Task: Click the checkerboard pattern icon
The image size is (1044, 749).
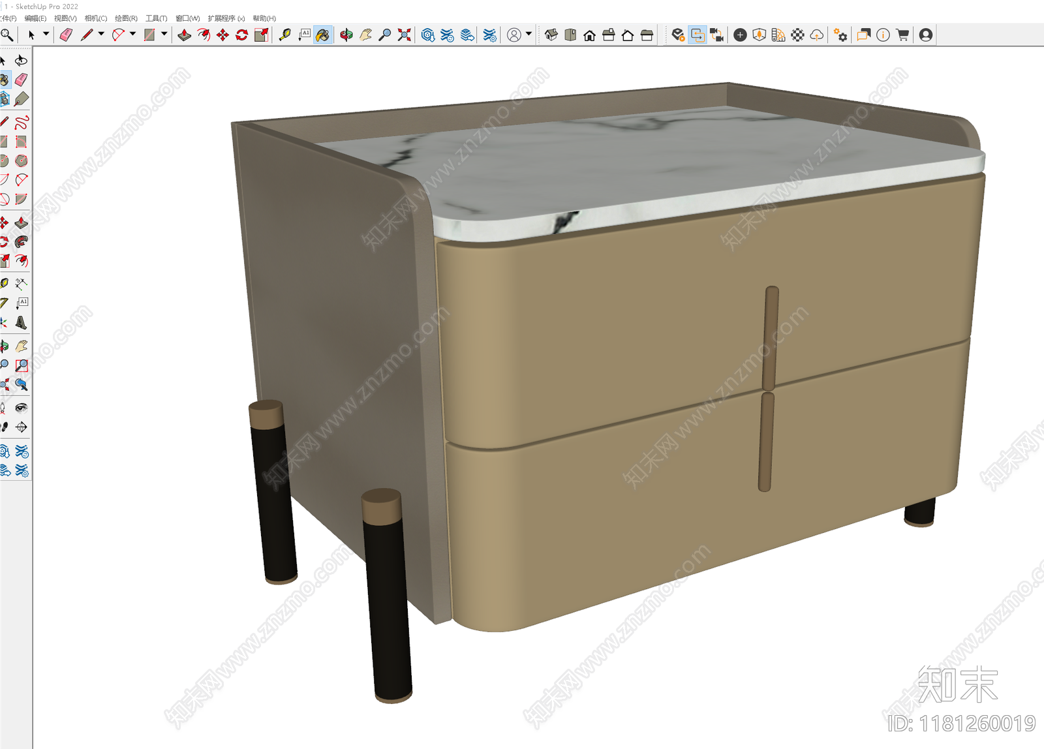Action: (797, 35)
